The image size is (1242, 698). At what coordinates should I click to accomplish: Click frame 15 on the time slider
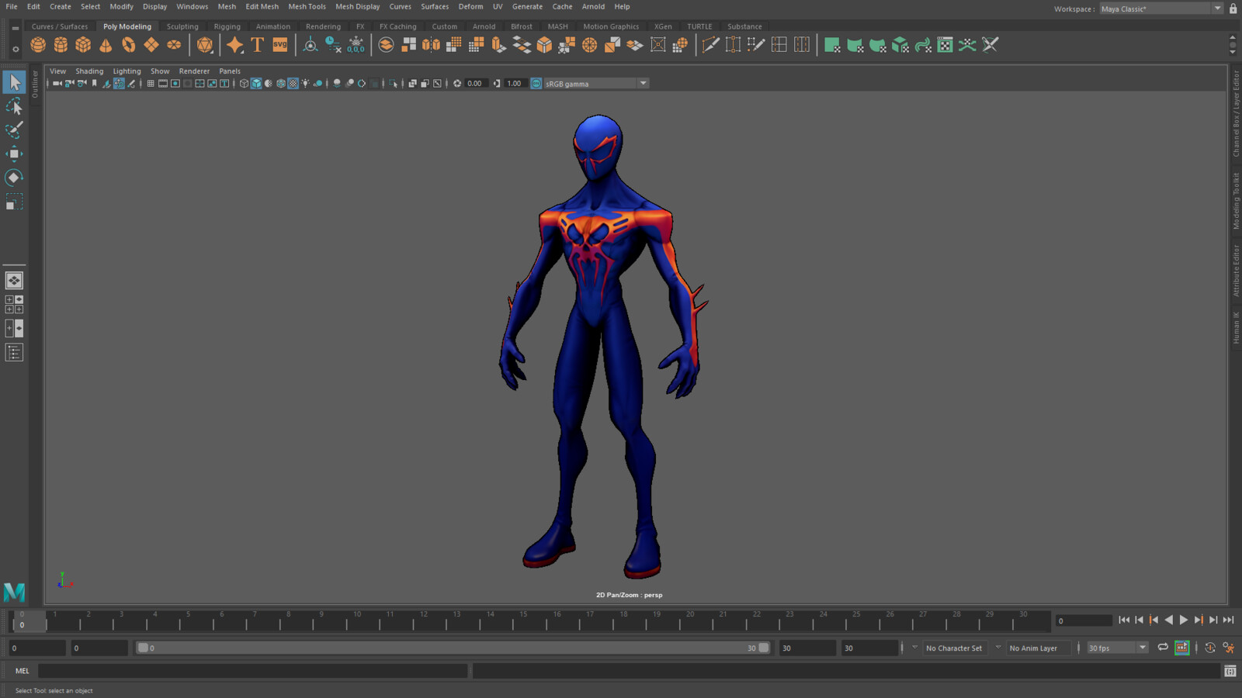pos(523,620)
